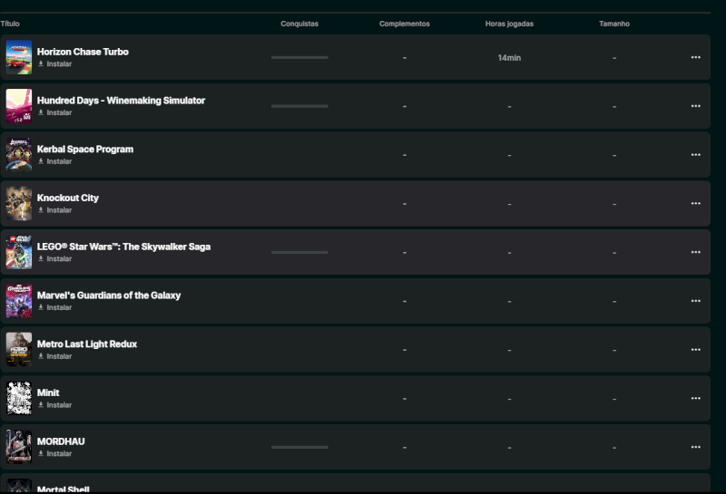This screenshot has width=726, height=494.
Task: Open Kerbal Space Program cover thumbnail
Action: (18, 155)
